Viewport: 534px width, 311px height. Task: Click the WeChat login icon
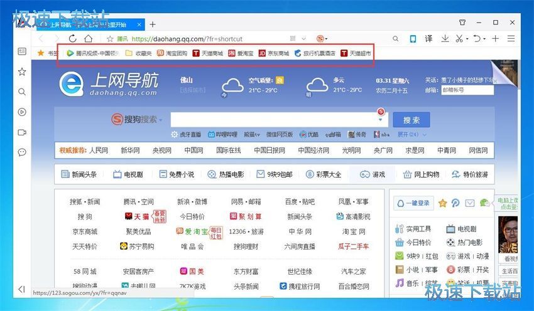484,203
